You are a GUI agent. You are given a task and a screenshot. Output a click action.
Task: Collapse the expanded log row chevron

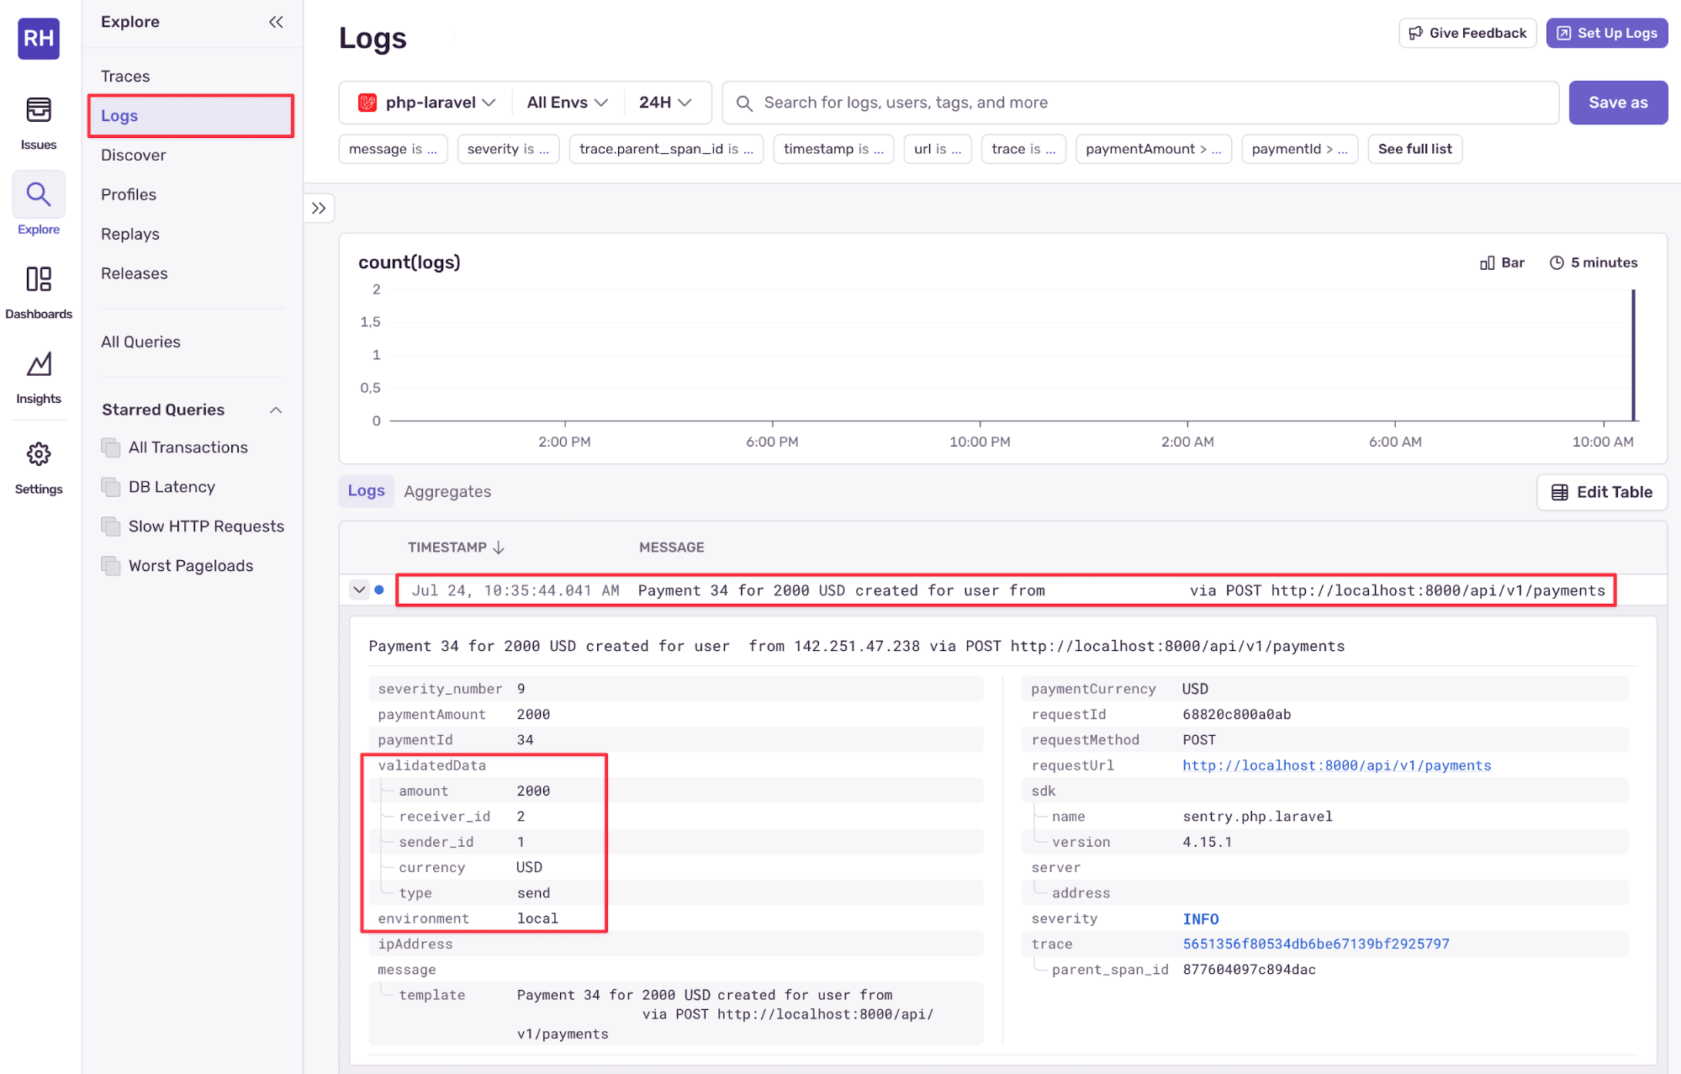pyautogui.click(x=359, y=590)
